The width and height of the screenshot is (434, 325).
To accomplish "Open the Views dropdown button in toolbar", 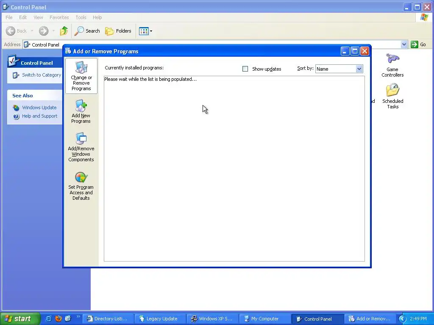I will point(146,31).
